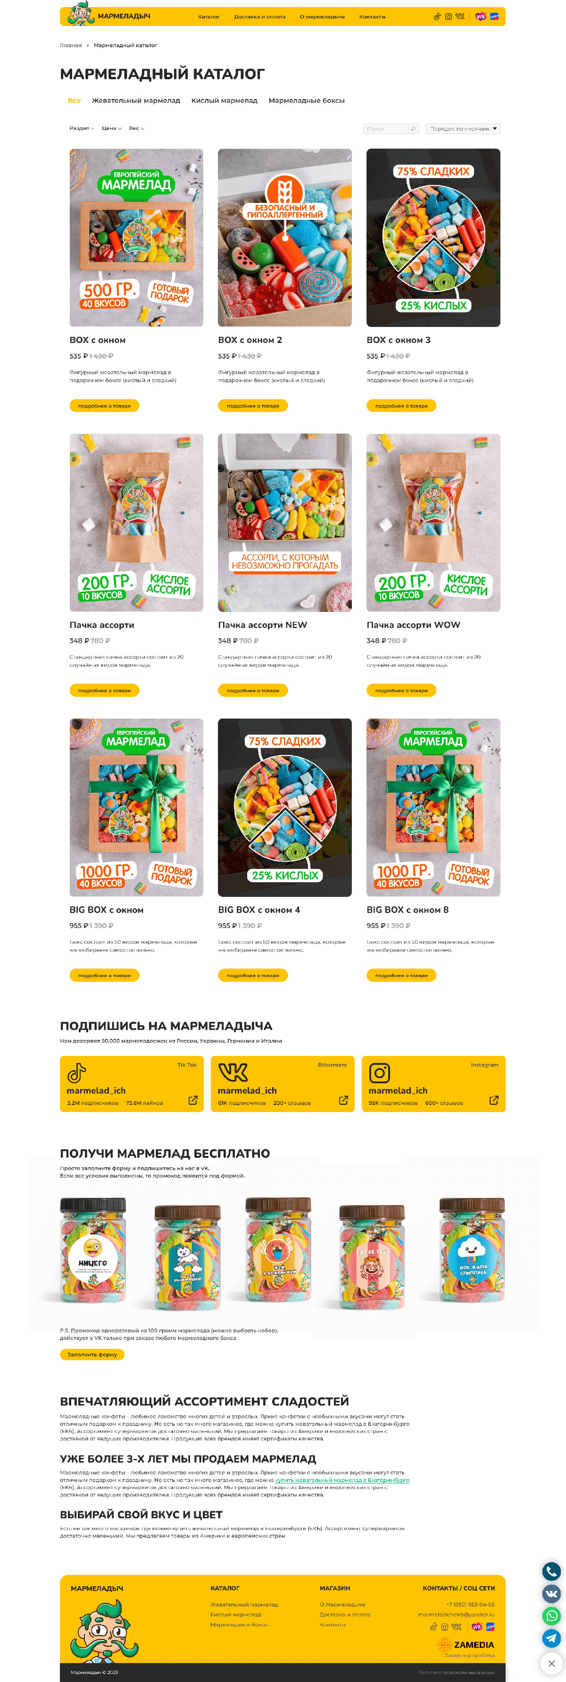Click Wildberries icon in the header
This screenshot has height=1682, width=566.
[481, 17]
